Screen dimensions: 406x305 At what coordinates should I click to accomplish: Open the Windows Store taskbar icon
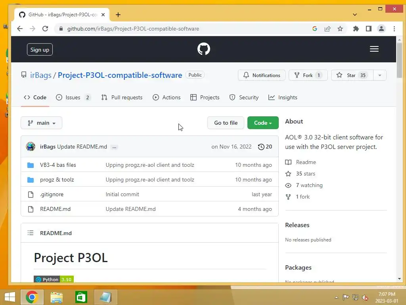click(x=81, y=297)
